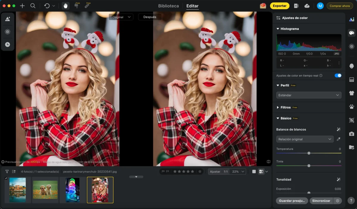The height and width of the screenshot is (209, 357).
Task: Switch to the Biblioteca tab
Action: pyautogui.click(x=168, y=6)
